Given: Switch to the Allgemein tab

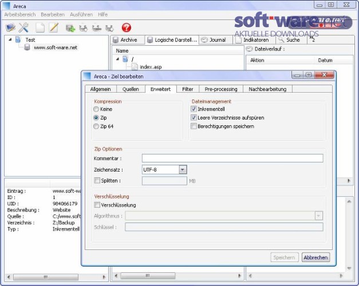Looking at the screenshot, I should tap(101, 89).
